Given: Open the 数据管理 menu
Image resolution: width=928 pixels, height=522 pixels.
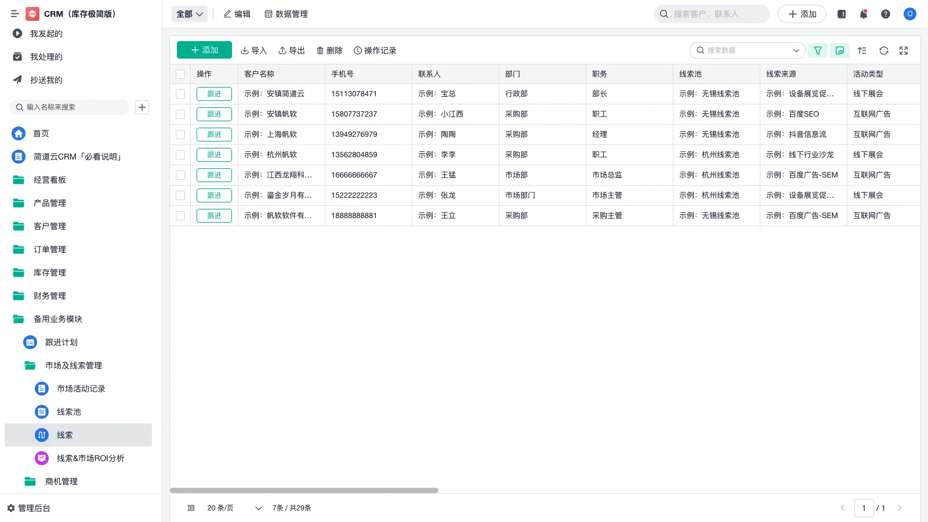Looking at the screenshot, I should (287, 14).
